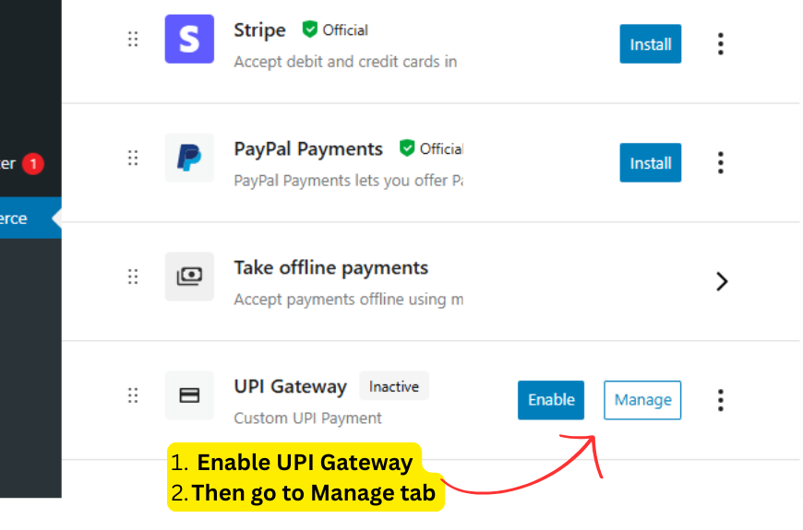
Task: Expand Take offline payments chevron
Action: (722, 281)
